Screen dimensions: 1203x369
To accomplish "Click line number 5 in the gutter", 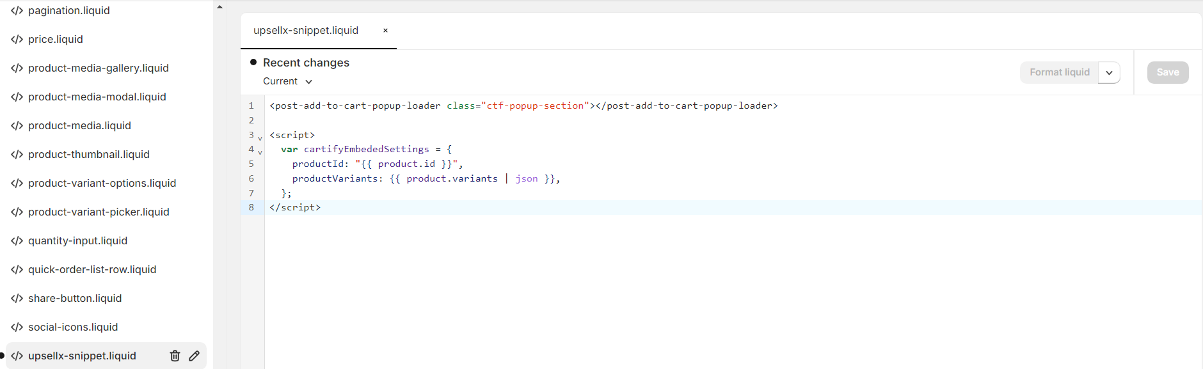I will (251, 164).
